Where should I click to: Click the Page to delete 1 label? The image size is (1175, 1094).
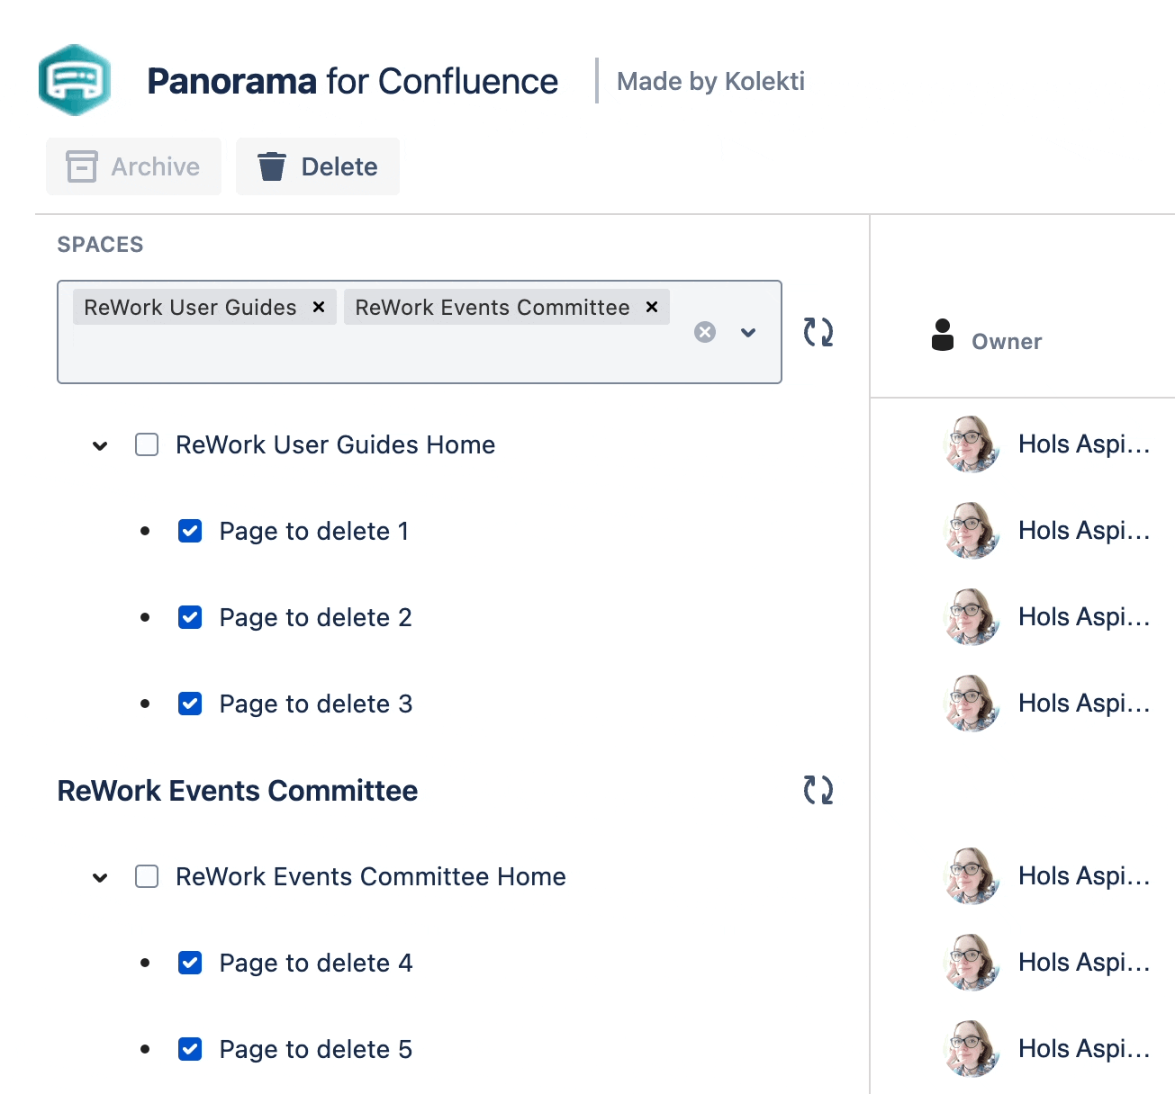point(314,531)
